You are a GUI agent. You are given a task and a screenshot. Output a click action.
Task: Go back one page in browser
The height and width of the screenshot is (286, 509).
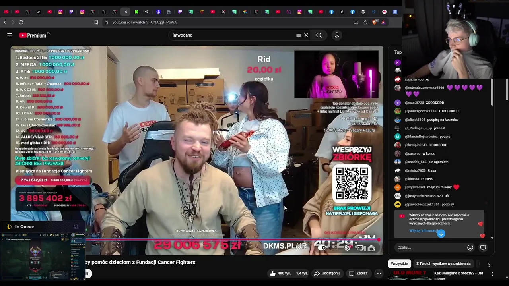[x=5, y=22]
